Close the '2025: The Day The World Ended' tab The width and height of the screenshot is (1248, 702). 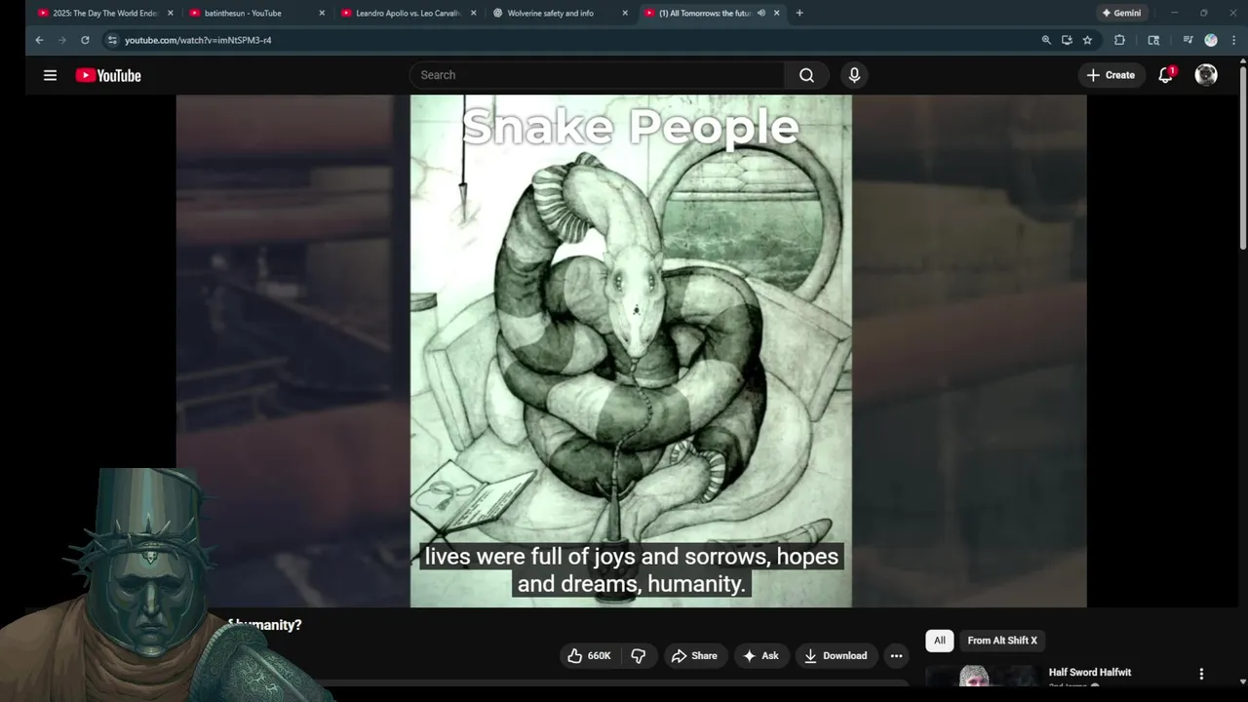pos(171,13)
